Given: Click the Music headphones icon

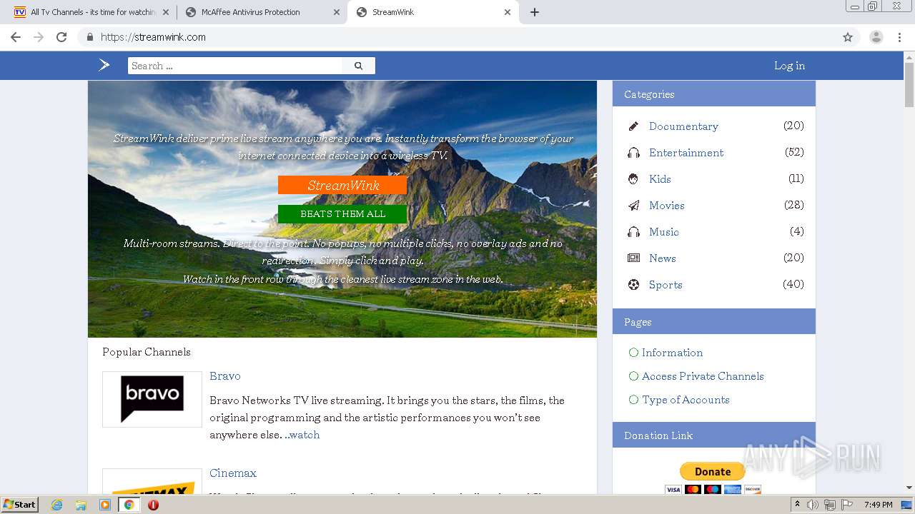Looking at the screenshot, I should [633, 232].
